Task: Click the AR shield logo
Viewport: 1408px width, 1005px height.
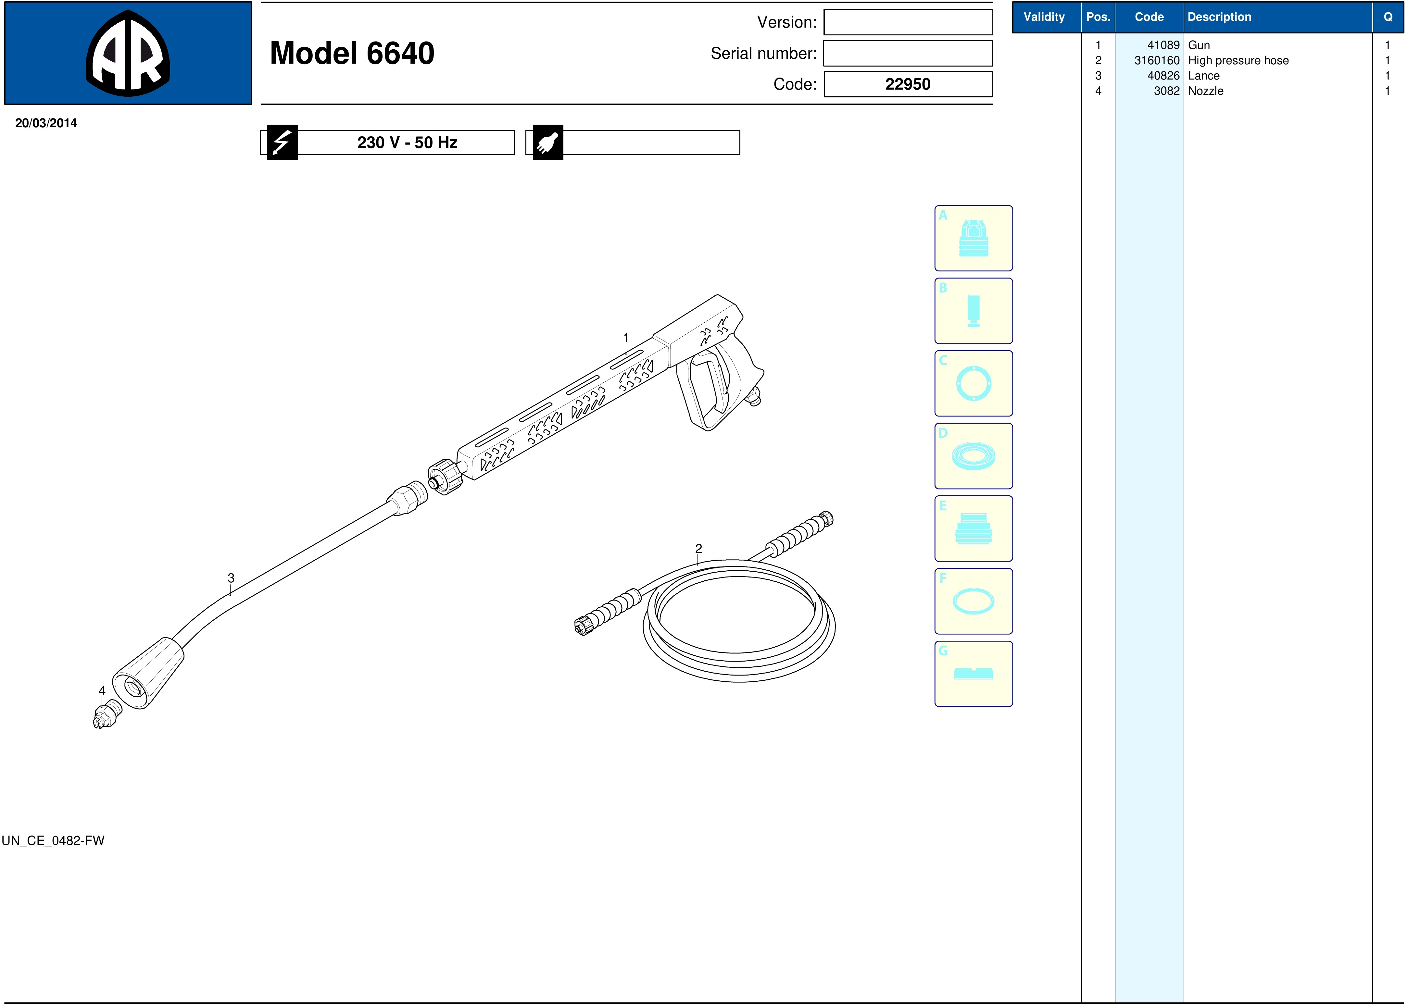Action: [128, 53]
